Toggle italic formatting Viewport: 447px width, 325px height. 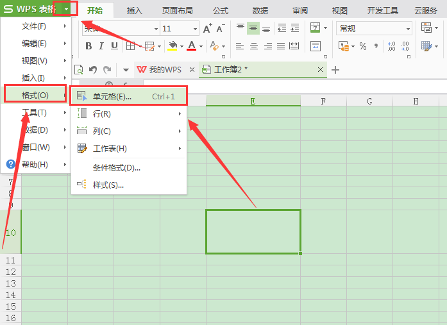pyautogui.click(x=101, y=46)
